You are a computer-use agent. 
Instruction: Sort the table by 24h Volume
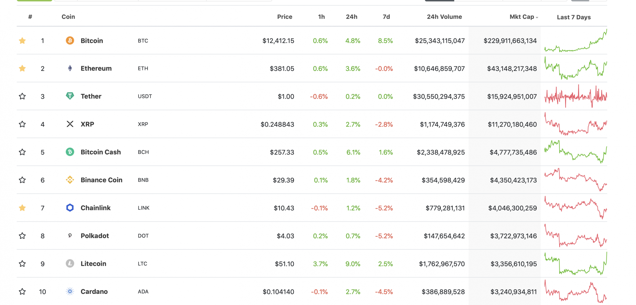pyautogui.click(x=444, y=17)
